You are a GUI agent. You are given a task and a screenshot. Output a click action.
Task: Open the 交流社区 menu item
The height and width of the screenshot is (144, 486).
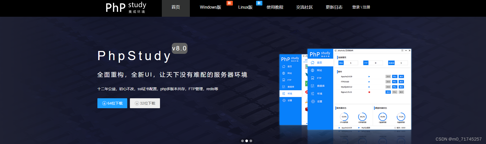[305, 7]
